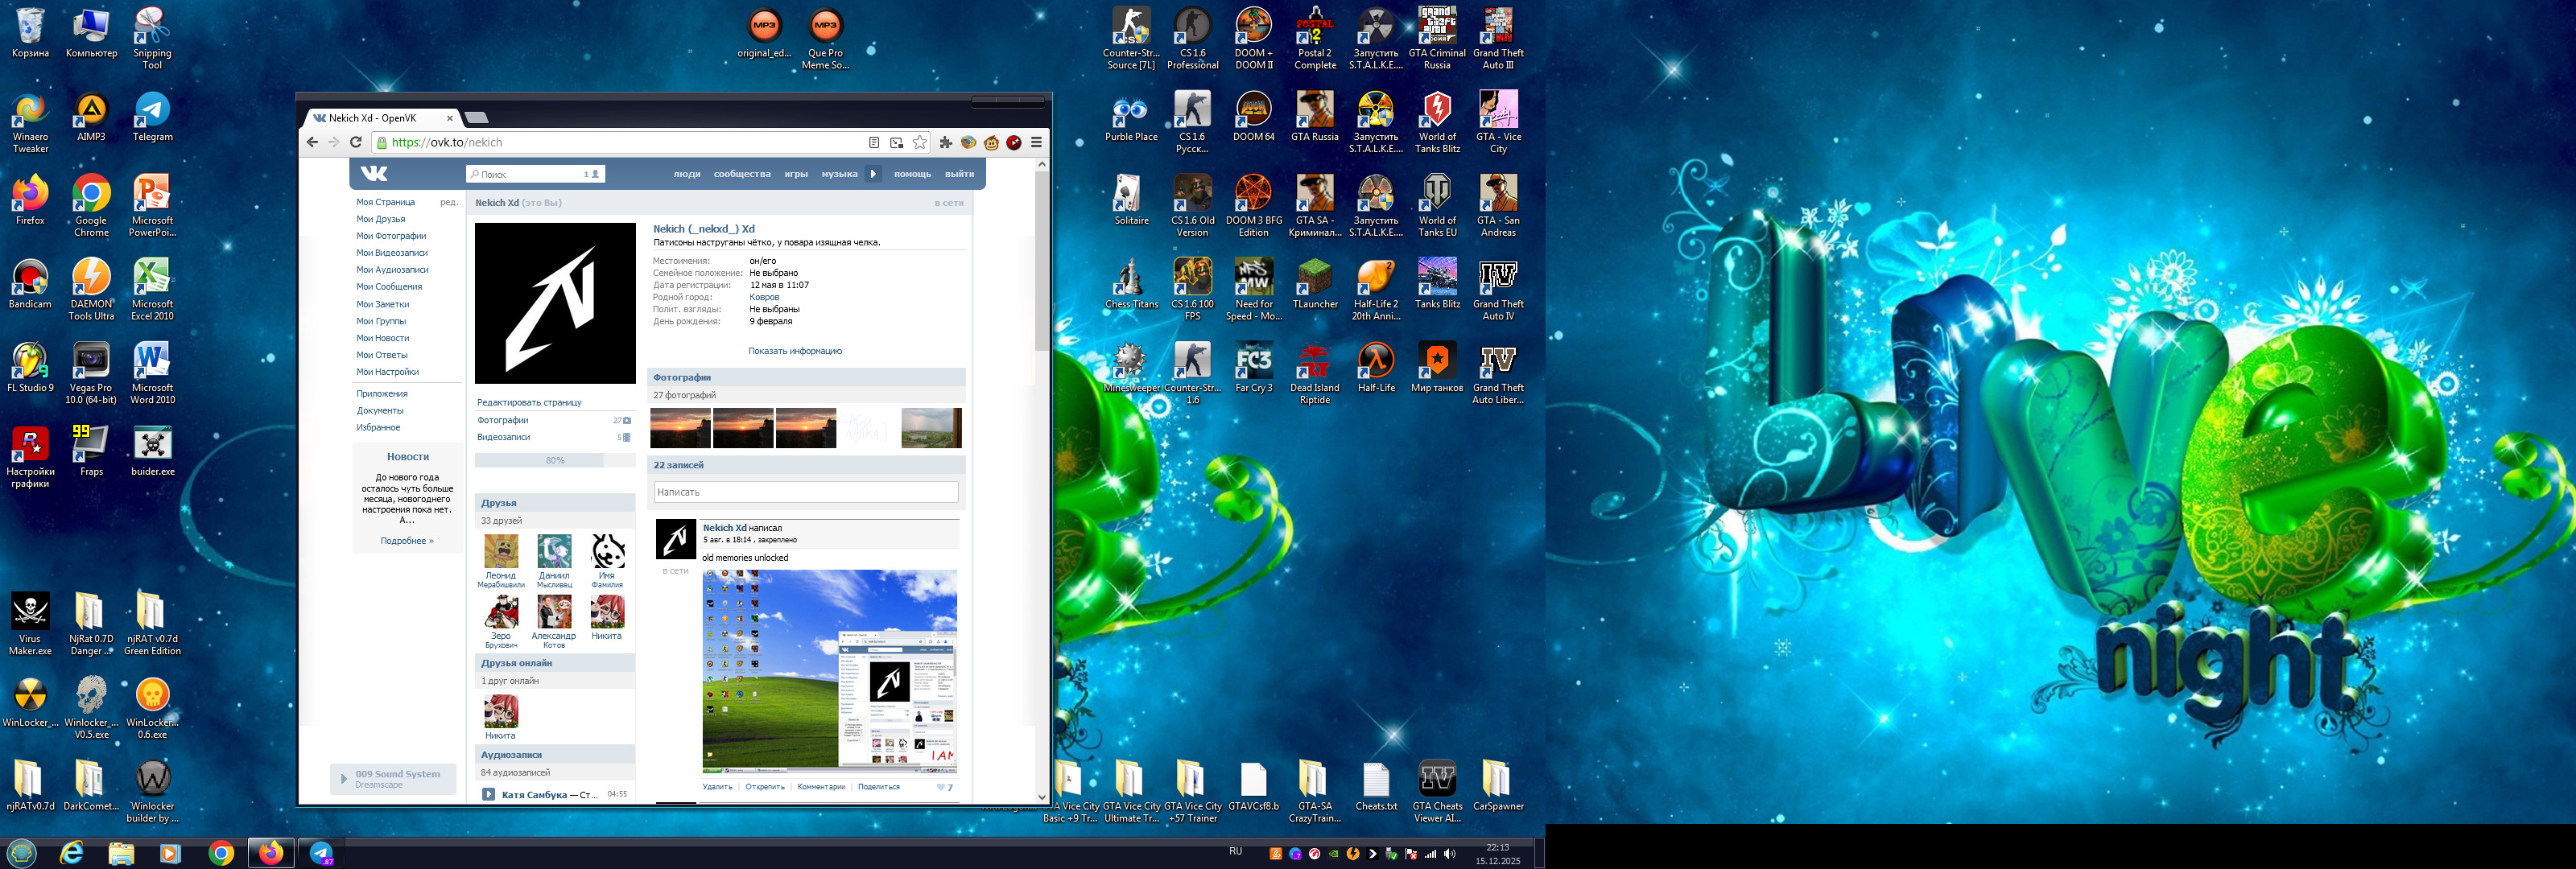Play the Катя Самбука audio track
2576x869 pixels.
click(489, 794)
